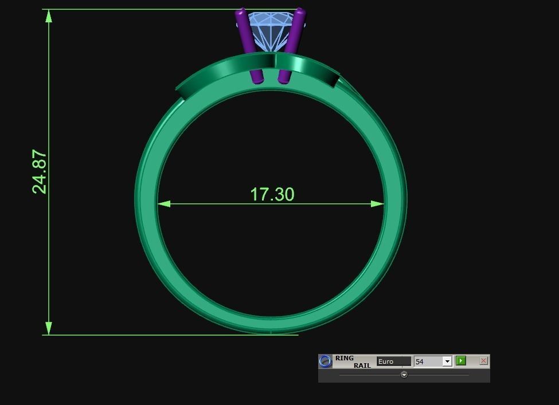
Task: Click the 17.30 inner diameter dimension text
Action: tap(272, 195)
